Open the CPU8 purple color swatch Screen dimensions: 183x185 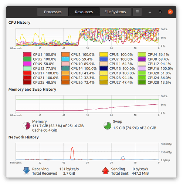pyautogui.click(x=142, y=59)
